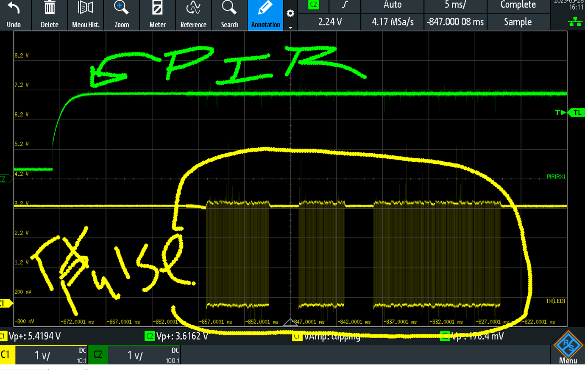Toggle channel C2 settings box
This screenshot has height=370, width=585.
tap(98, 355)
